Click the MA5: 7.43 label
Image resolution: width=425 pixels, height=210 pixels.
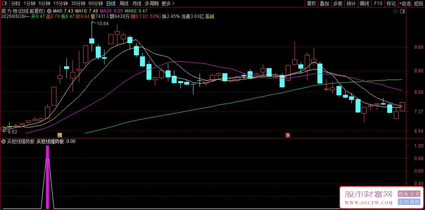[x=63, y=11]
